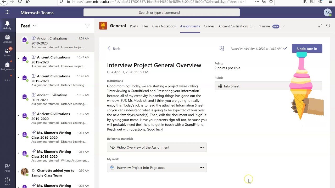Switch to the Class Notebook tab

pyautogui.click(x=164, y=26)
